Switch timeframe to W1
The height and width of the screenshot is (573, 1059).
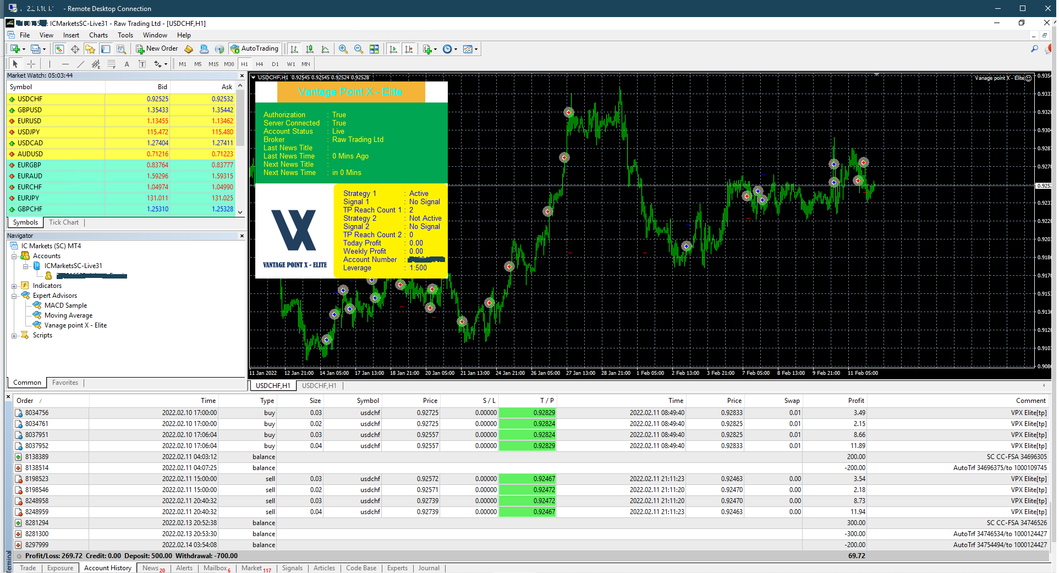[290, 64]
